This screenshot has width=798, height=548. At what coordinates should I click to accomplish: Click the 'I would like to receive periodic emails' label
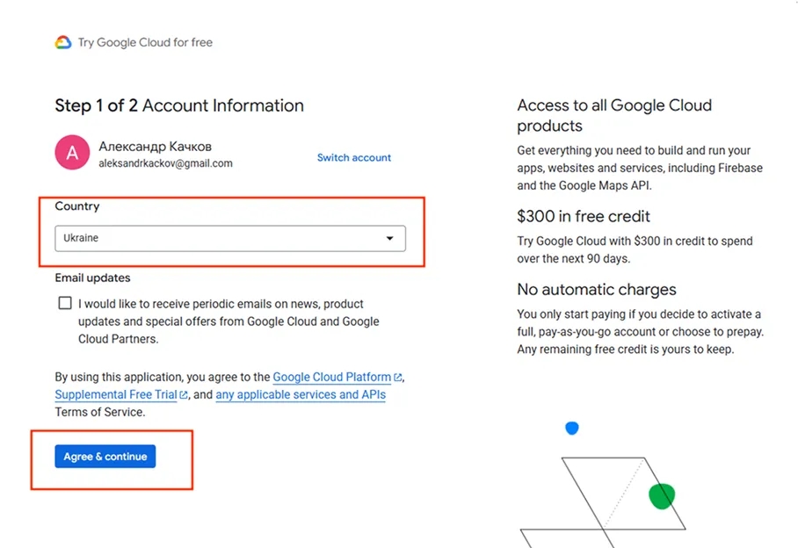tap(229, 321)
